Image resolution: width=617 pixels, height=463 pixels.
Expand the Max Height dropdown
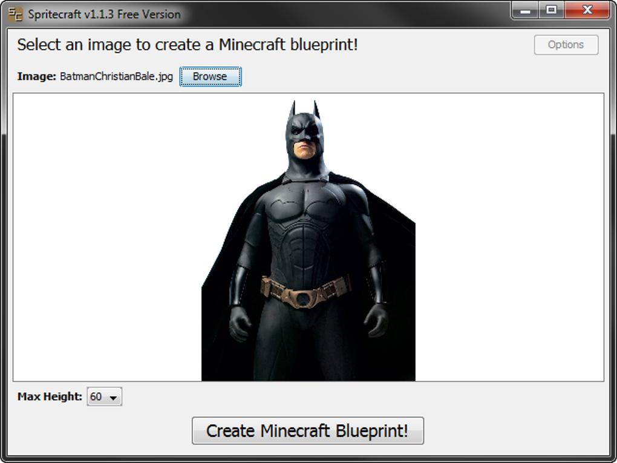(104, 397)
